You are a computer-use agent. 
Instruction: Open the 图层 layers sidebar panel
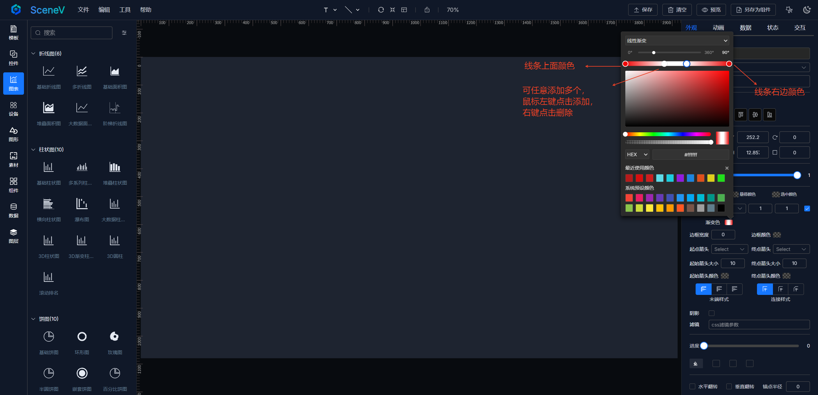tap(13, 236)
